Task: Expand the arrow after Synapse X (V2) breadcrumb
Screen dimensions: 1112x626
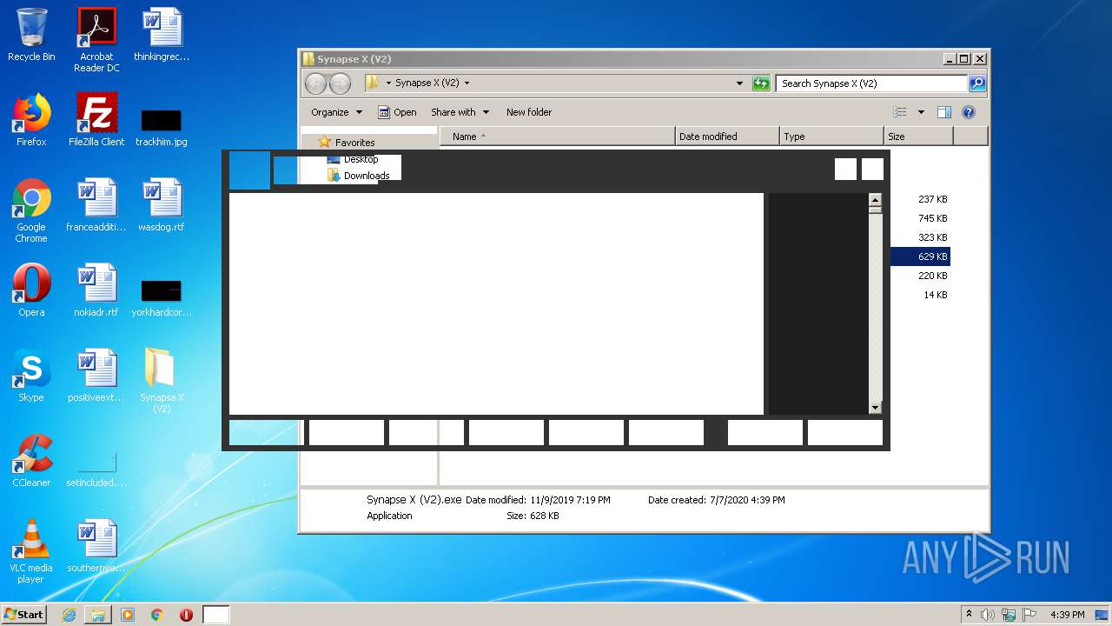Action: (x=467, y=83)
